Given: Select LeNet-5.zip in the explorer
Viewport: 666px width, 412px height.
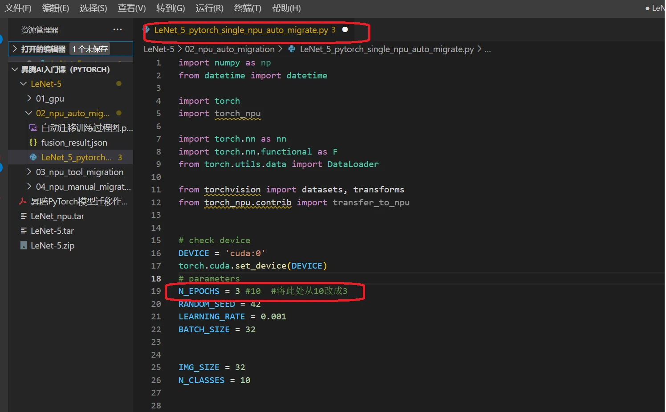Looking at the screenshot, I should point(53,245).
